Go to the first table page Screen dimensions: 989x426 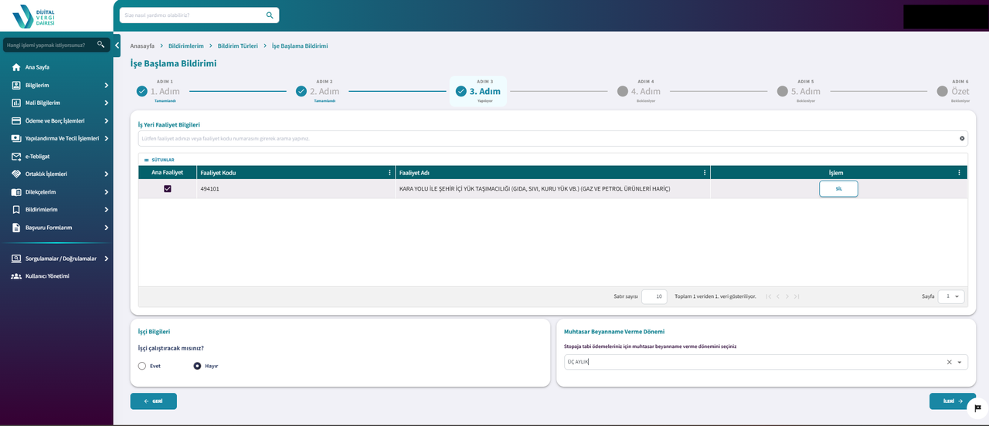769,296
